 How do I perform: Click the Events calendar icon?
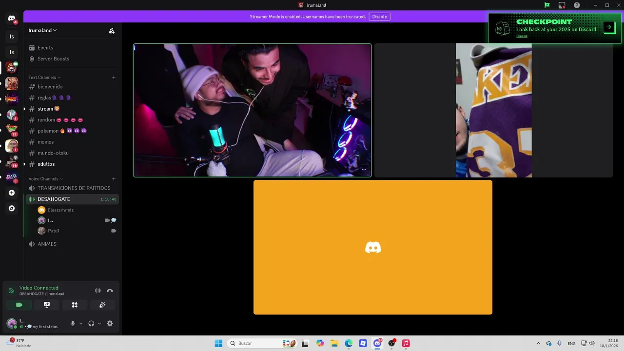tap(32, 48)
